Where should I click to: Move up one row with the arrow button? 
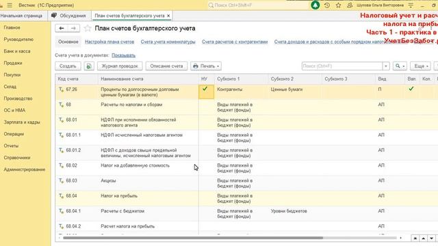coord(423,238)
